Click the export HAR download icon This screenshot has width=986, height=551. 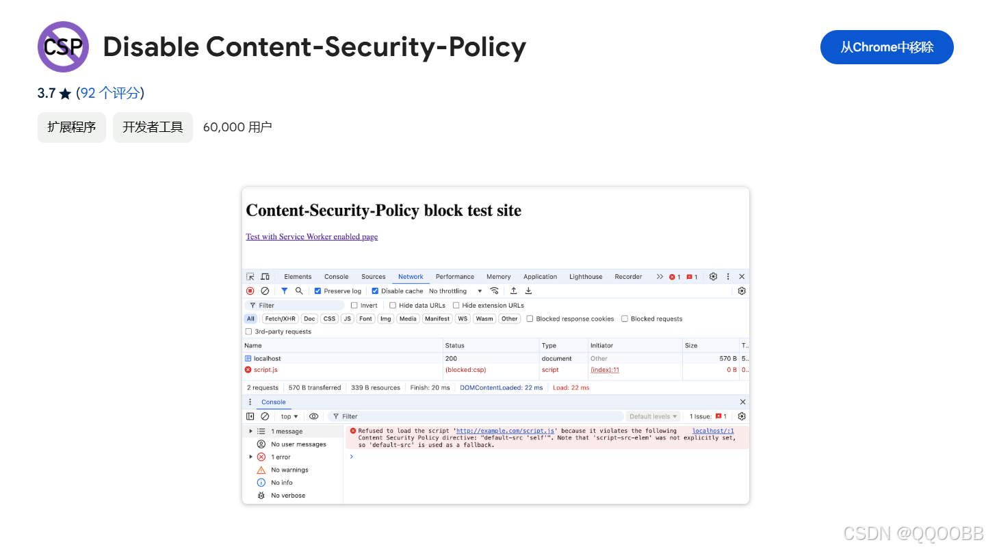coord(528,291)
